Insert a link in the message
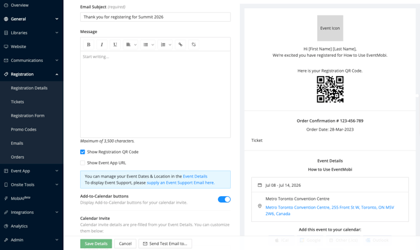Screen dimensions: 420x250 [181, 44]
